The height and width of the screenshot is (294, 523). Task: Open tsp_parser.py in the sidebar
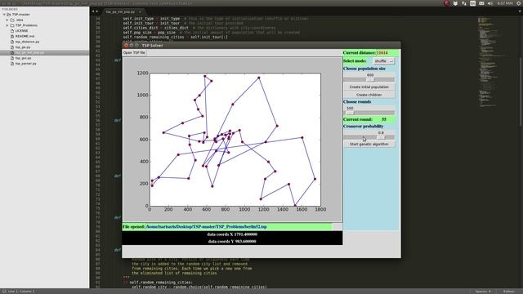[25, 64]
